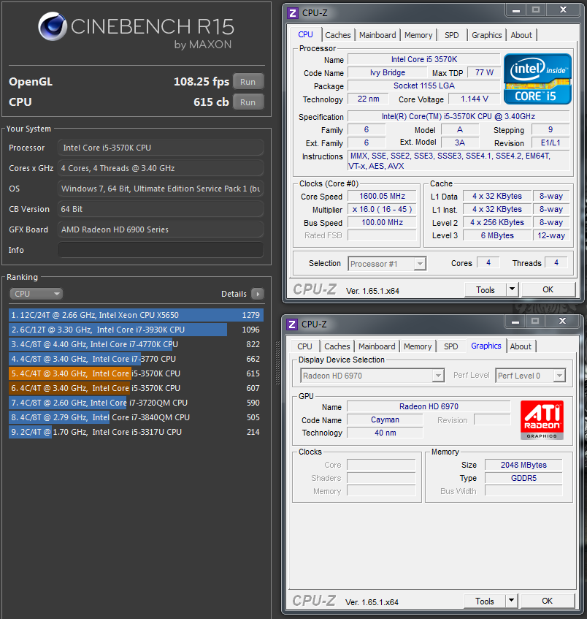
Task: Click the Info input field
Action: 160,250
